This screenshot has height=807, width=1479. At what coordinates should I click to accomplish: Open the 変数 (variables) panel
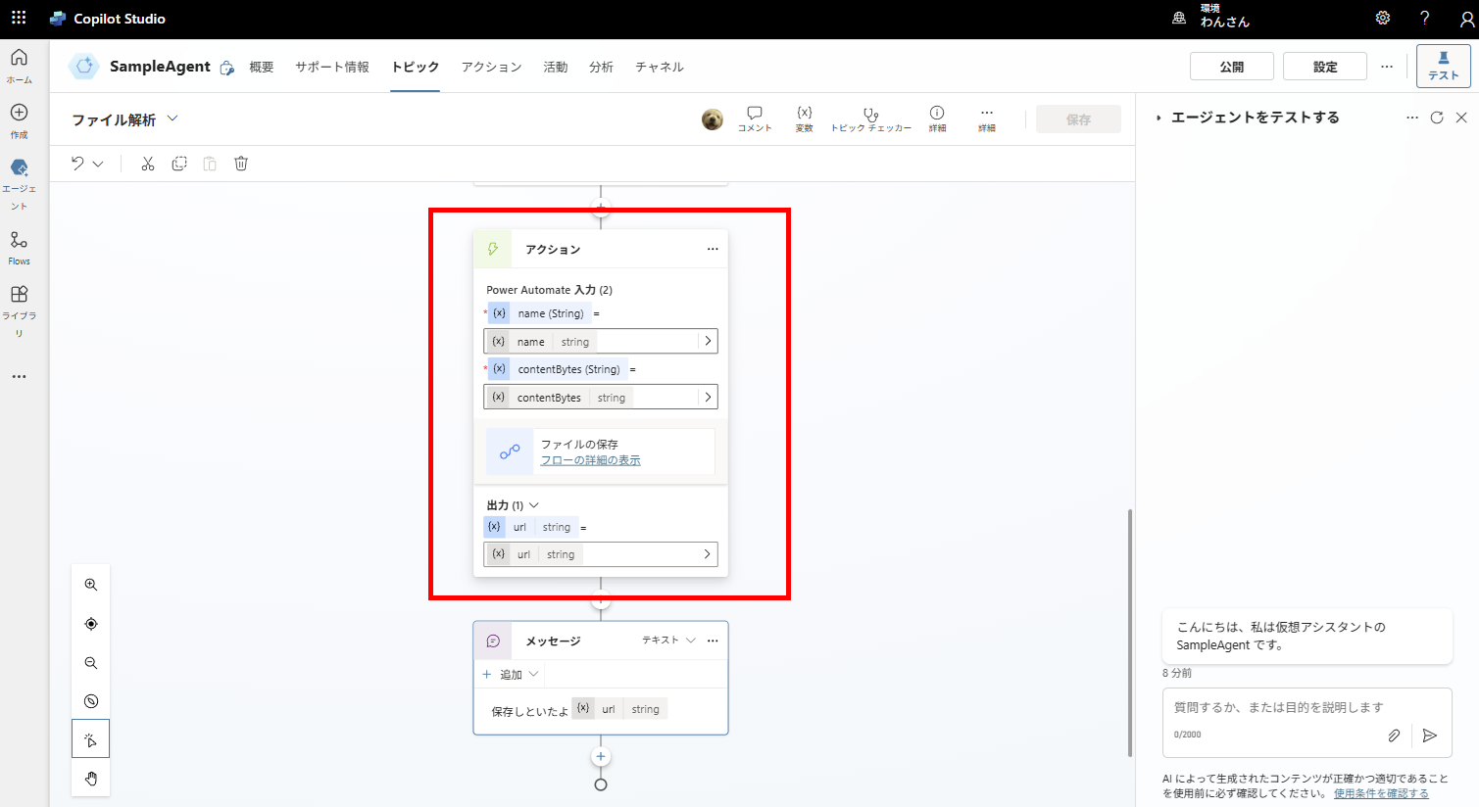[x=804, y=117]
